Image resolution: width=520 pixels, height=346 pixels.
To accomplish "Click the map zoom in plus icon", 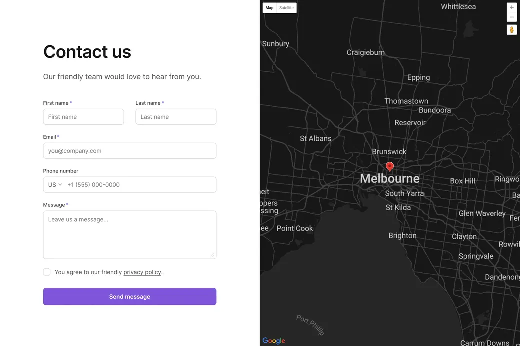I will [x=511, y=7].
